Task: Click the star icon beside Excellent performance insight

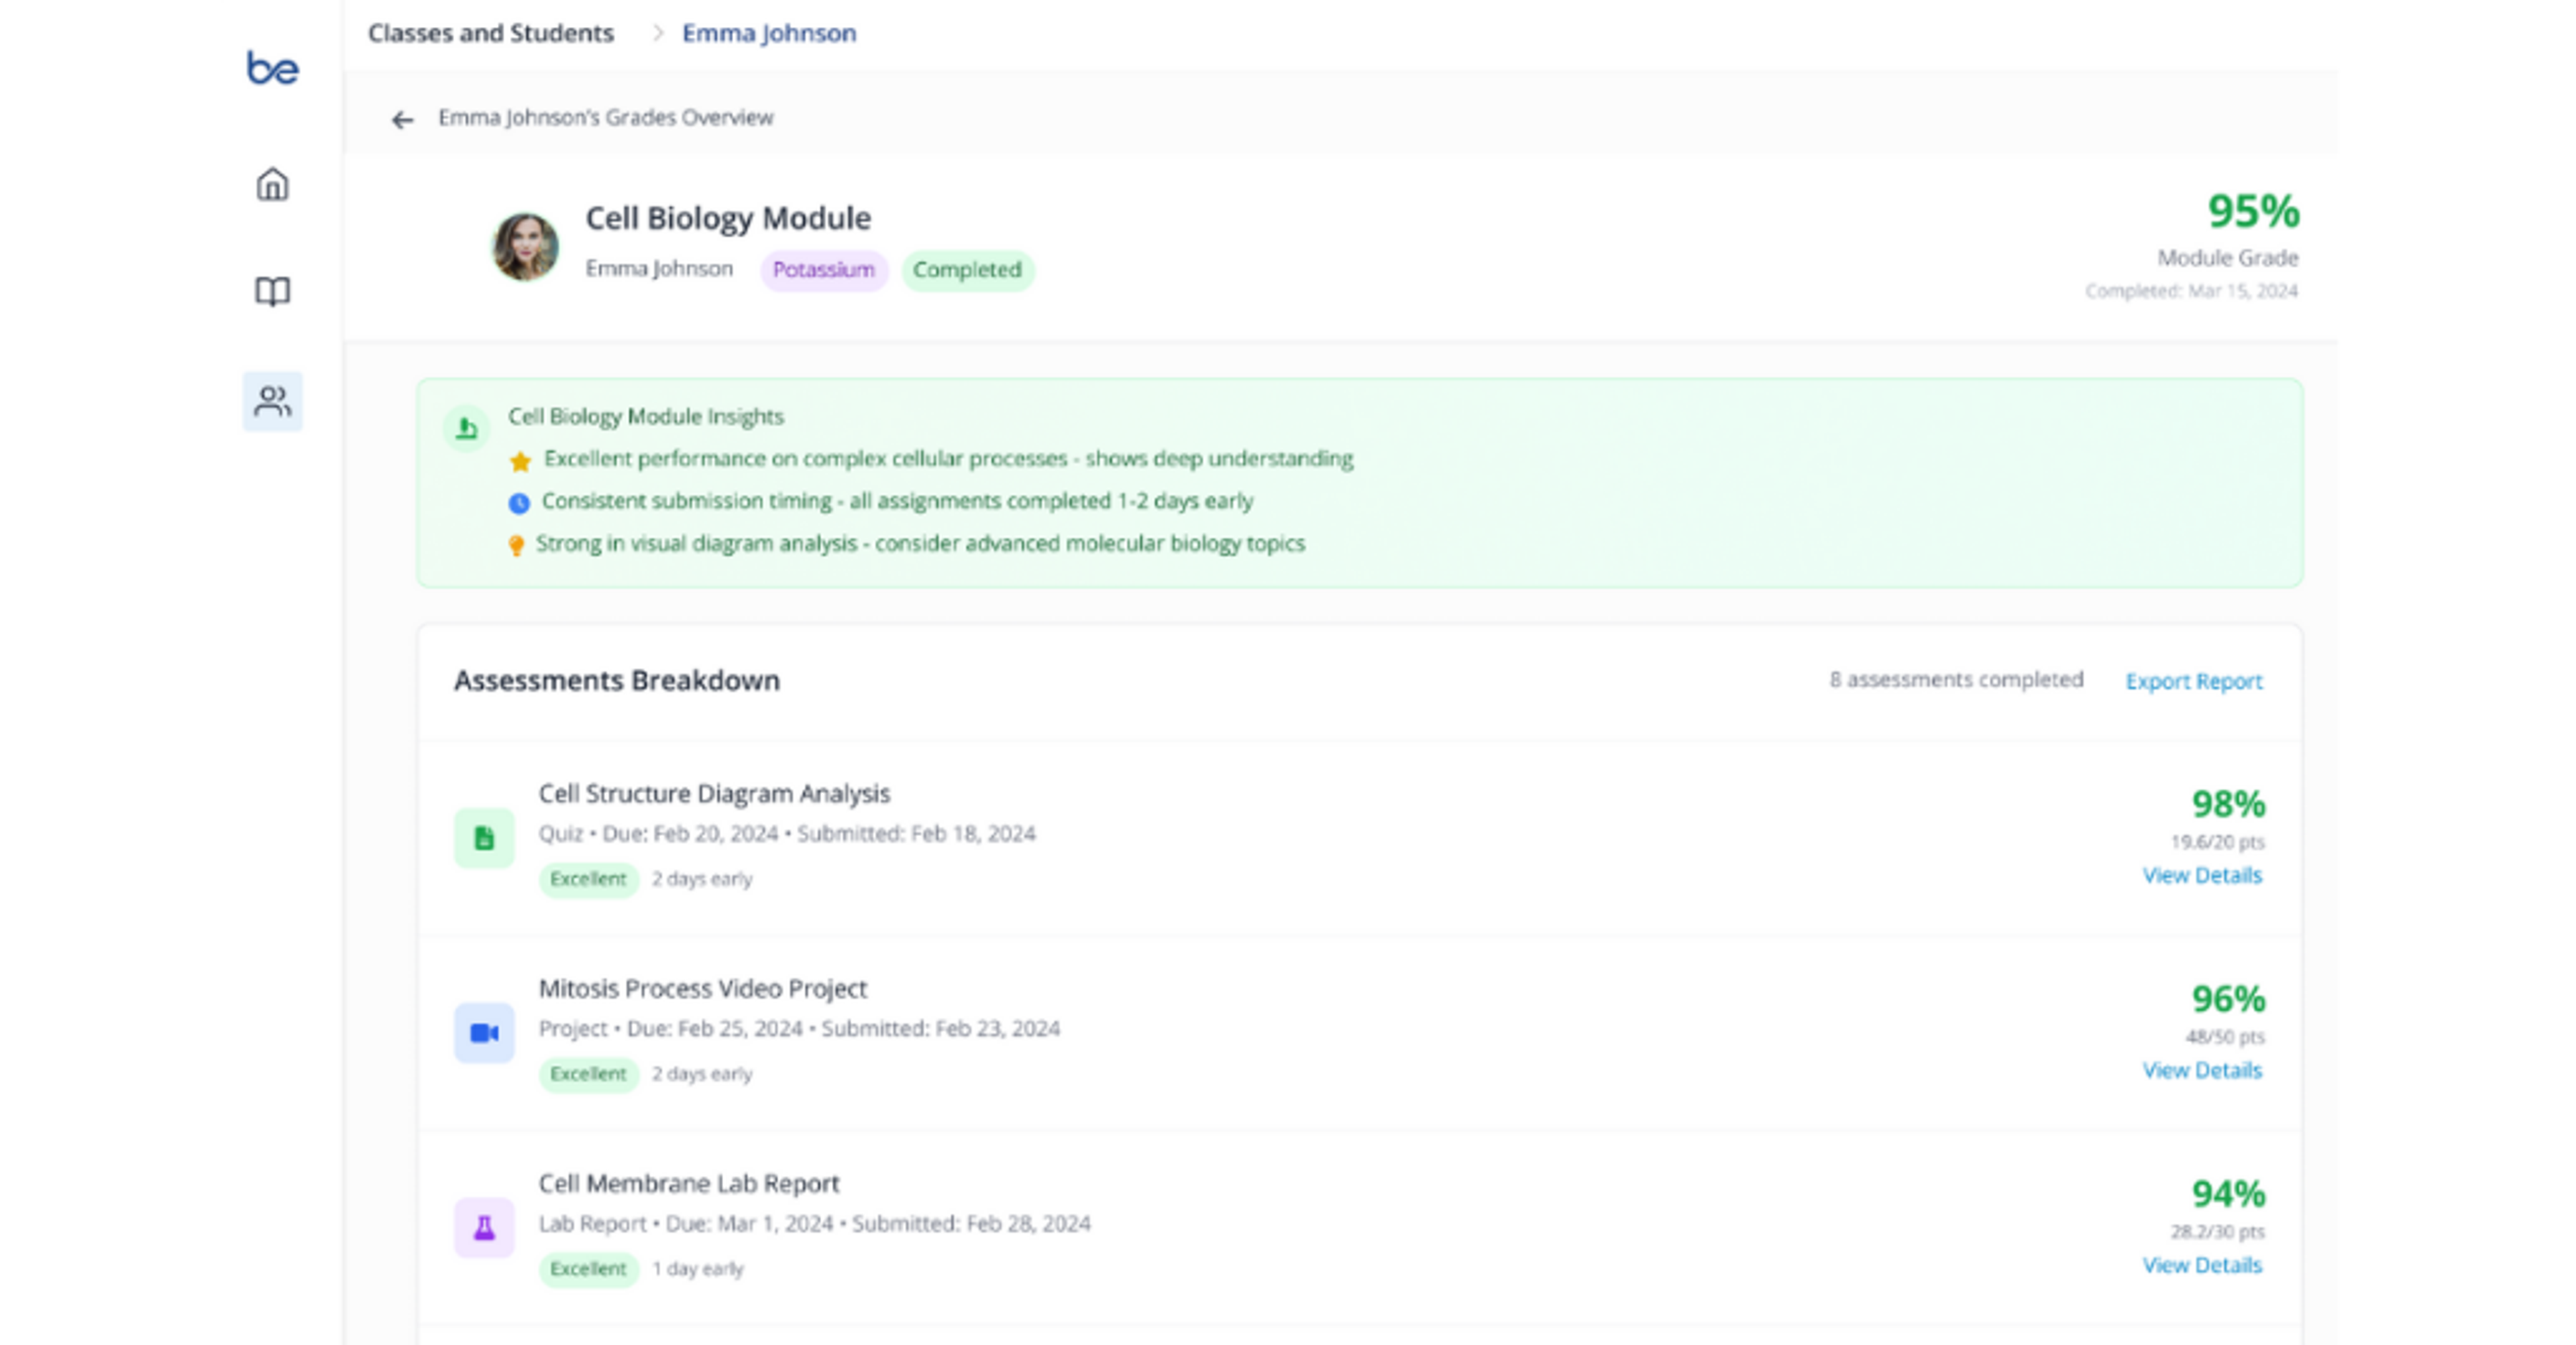Action: point(520,461)
